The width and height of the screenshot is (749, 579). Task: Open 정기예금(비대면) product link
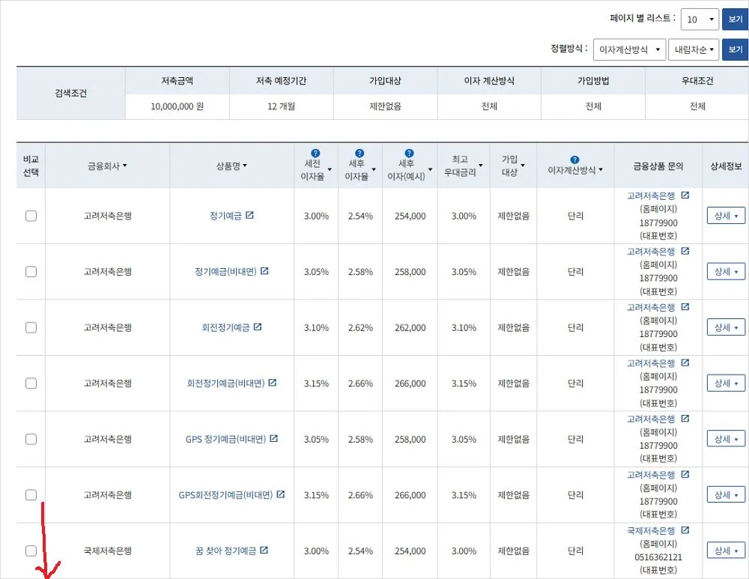(225, 272)
